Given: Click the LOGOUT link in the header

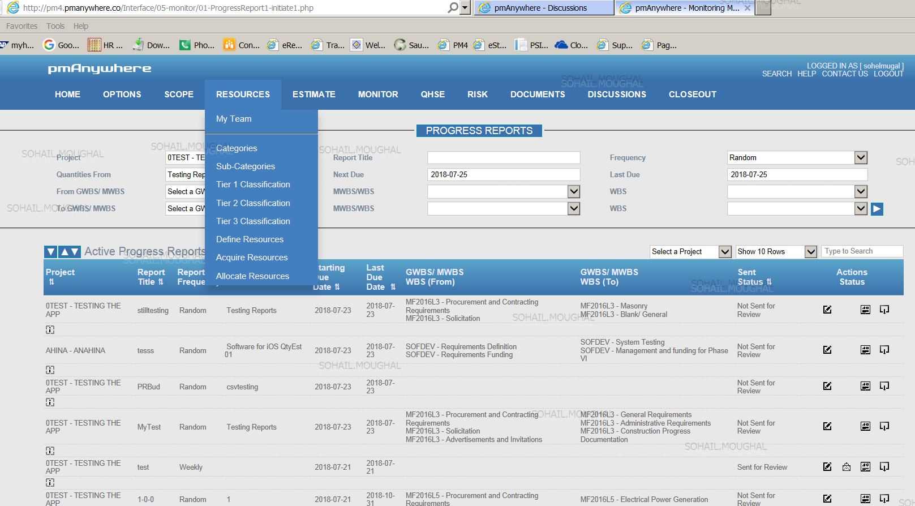Looking at the screenshot, I should pyautogui.click(x=888, y=74).
